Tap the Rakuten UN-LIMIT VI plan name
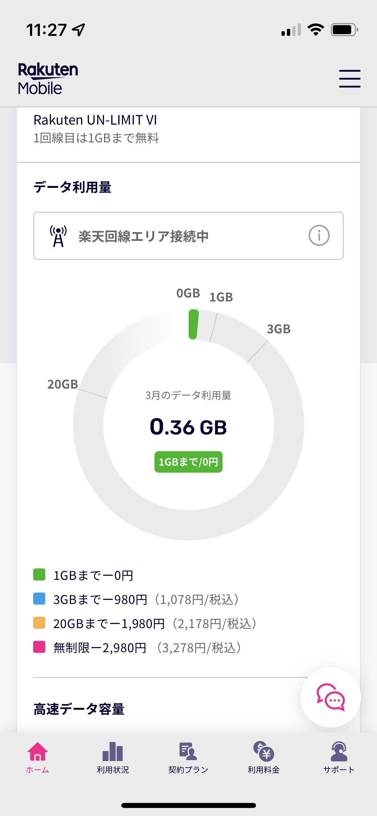This screenshot has width=377, height=816. click(x=95, y=120)
